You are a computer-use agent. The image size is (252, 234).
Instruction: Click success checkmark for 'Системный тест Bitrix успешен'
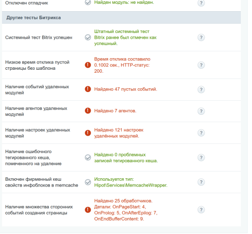coord(88,37)
